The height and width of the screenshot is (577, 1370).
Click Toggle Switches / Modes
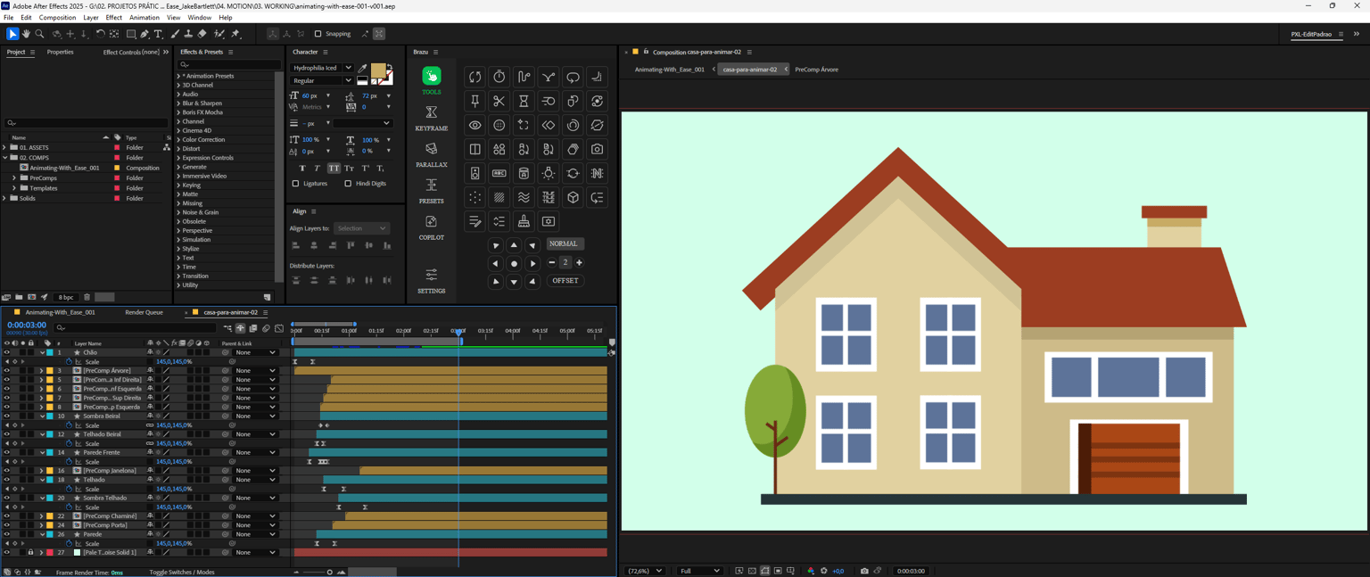click(x=182, y=572)
